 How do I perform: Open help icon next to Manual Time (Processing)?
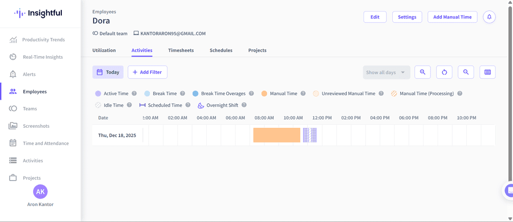(460, 94)
